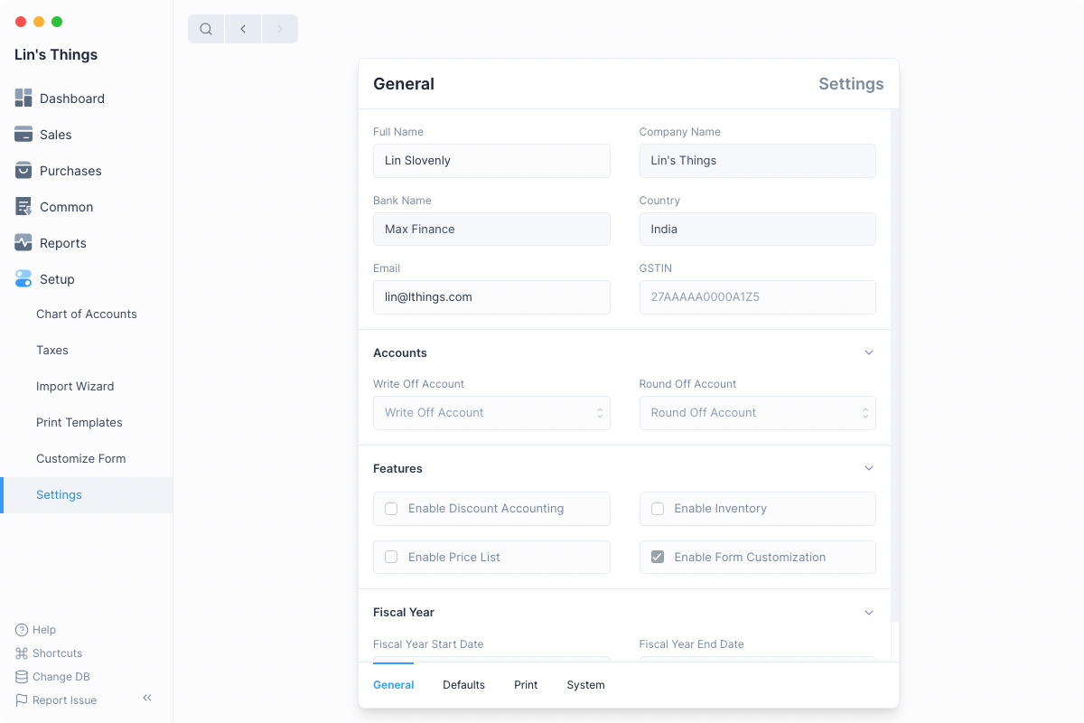Open the System tab
Image resolution: width=1084 pixels, height=723 pixels.
pyautogui.click(x=585, y=685)
